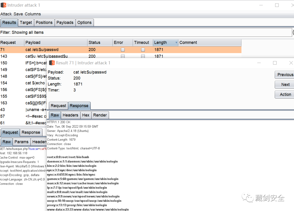Click the root:x:0:0 line in response
This screenshot has height=211, width=294.
click(68, 157)
